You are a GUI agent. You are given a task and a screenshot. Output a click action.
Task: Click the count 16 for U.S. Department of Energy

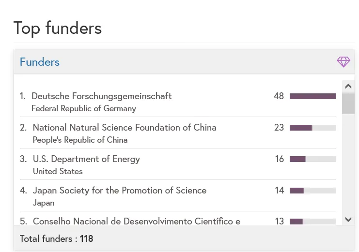tap(280, 159)
